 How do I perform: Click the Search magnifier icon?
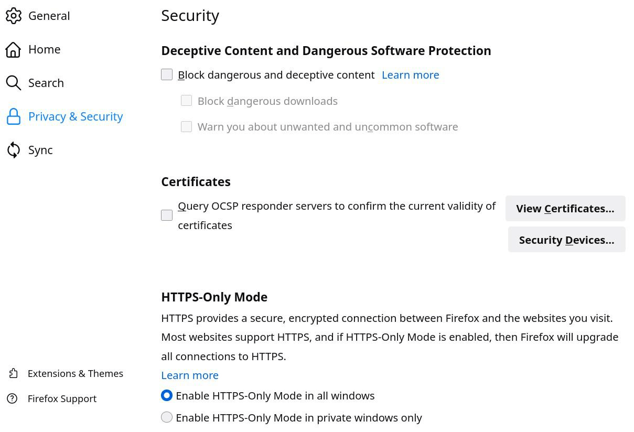point(14,83)
